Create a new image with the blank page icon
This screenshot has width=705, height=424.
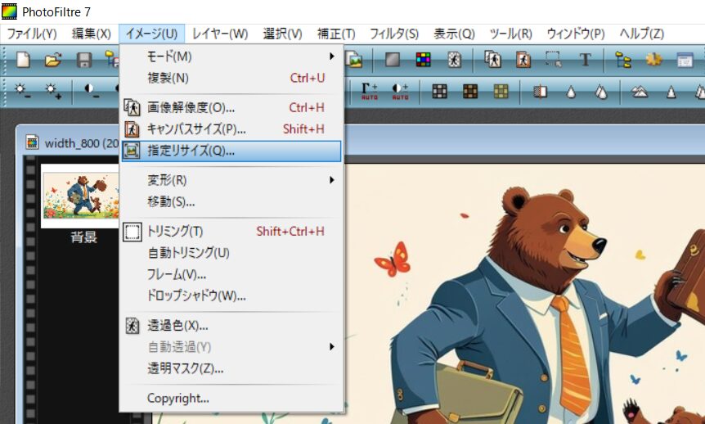coord(23,60)
